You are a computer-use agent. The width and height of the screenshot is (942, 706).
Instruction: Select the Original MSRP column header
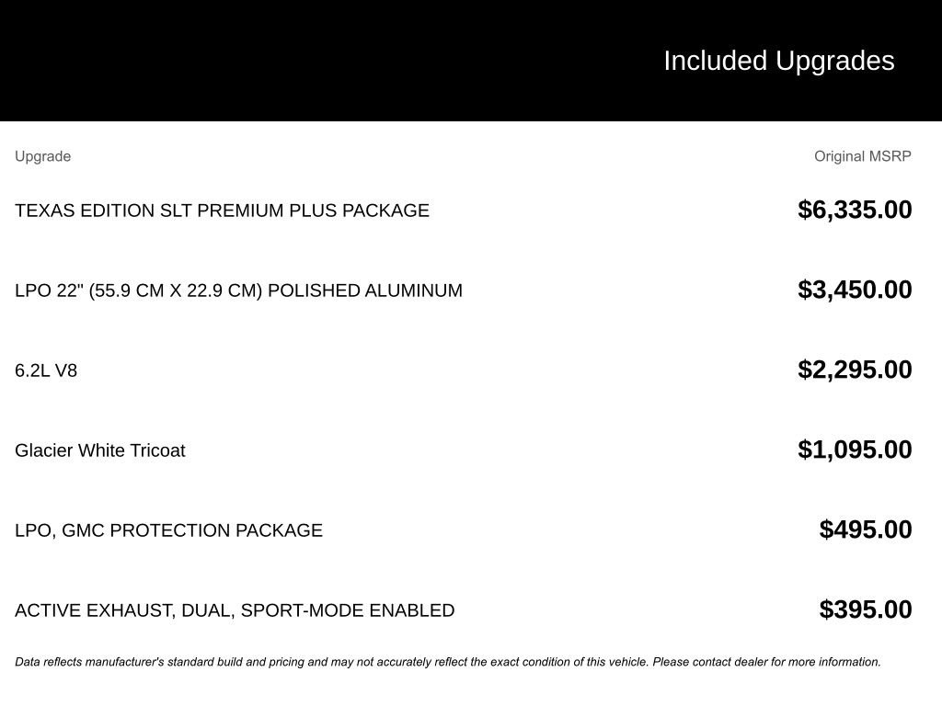(x=863, y=156)
